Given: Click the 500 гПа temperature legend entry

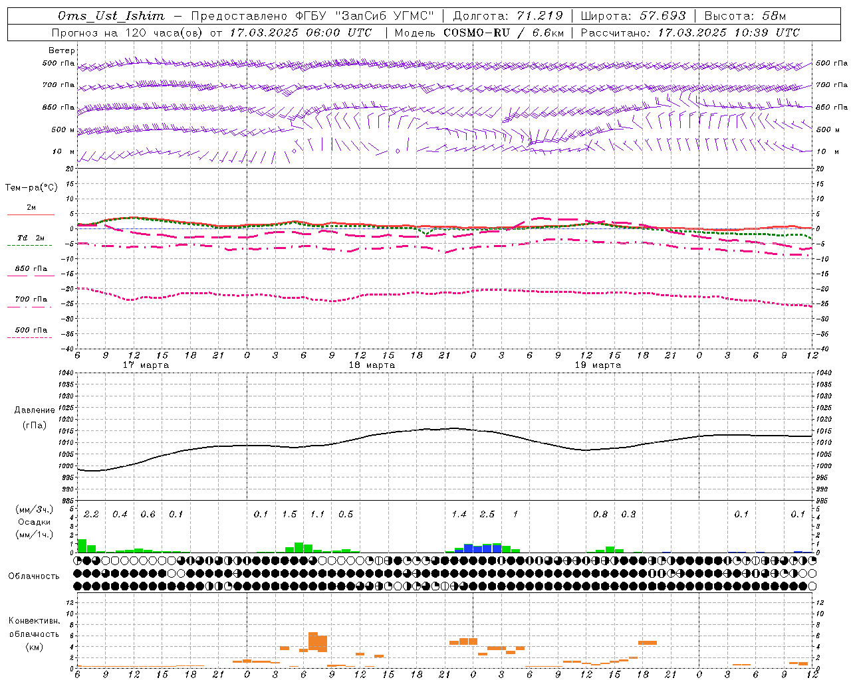Looking at the screenshot, I should click(x=31, y=330).
